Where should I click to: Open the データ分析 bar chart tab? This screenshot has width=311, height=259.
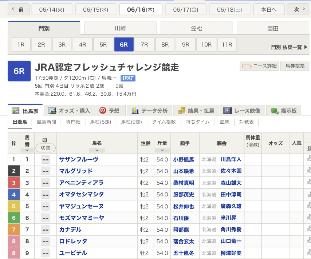[x=150, y=111]
